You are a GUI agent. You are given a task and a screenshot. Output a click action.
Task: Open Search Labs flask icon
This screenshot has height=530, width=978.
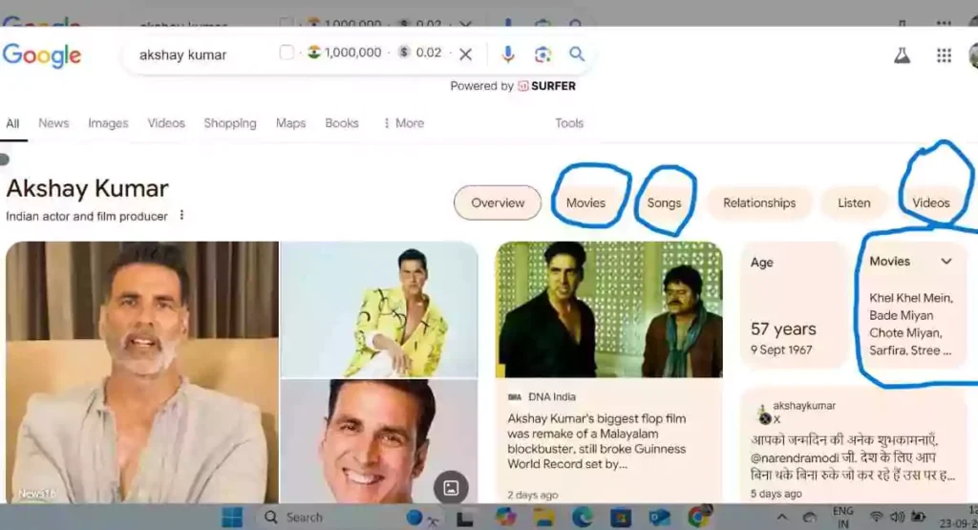point(902,55)
